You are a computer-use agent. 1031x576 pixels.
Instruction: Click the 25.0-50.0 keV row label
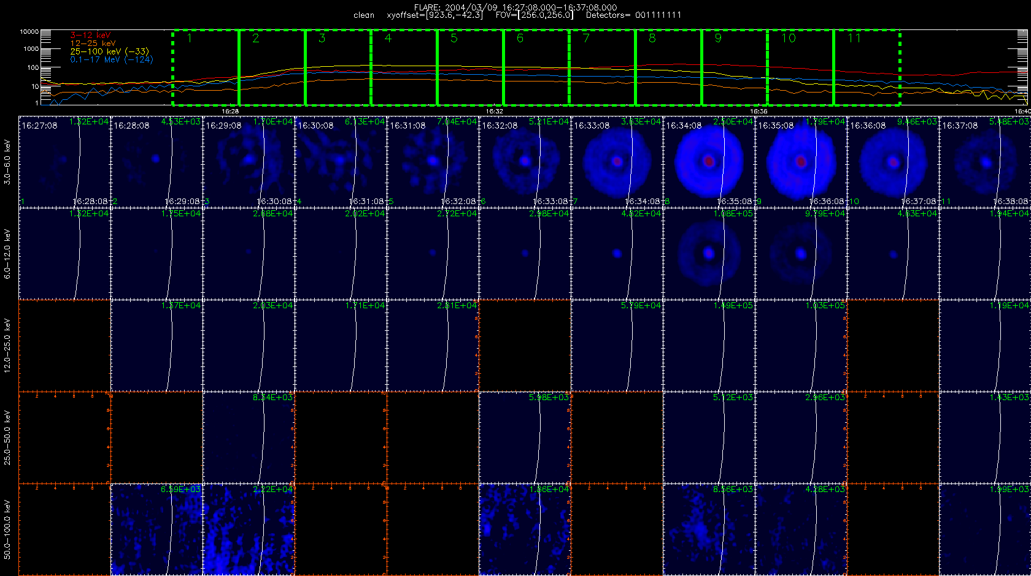click(x=7, y=438)
